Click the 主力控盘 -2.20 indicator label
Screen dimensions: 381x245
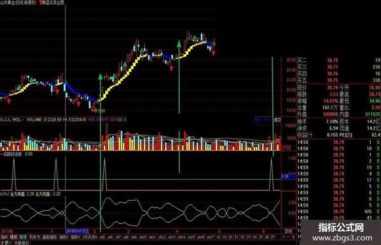coord(48,194)
